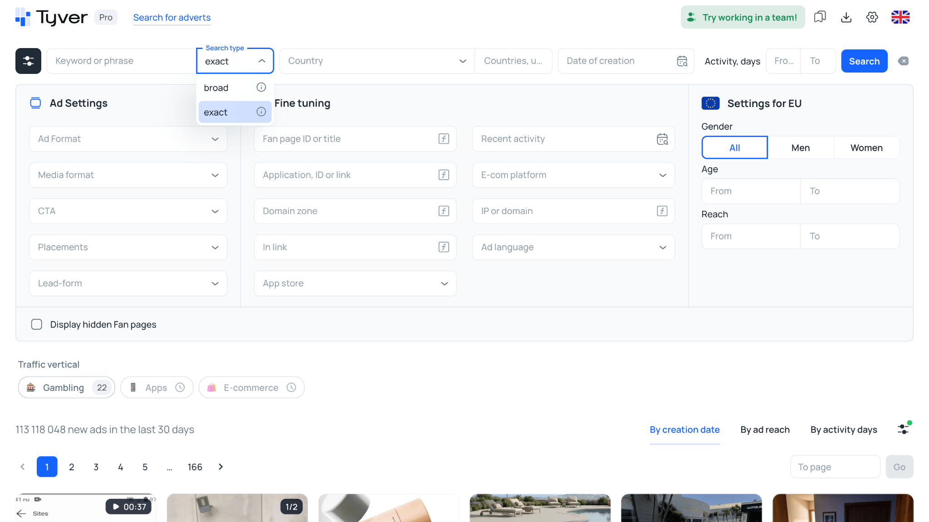Toggle the Apps traffic vertical

(x=156, y=387)
